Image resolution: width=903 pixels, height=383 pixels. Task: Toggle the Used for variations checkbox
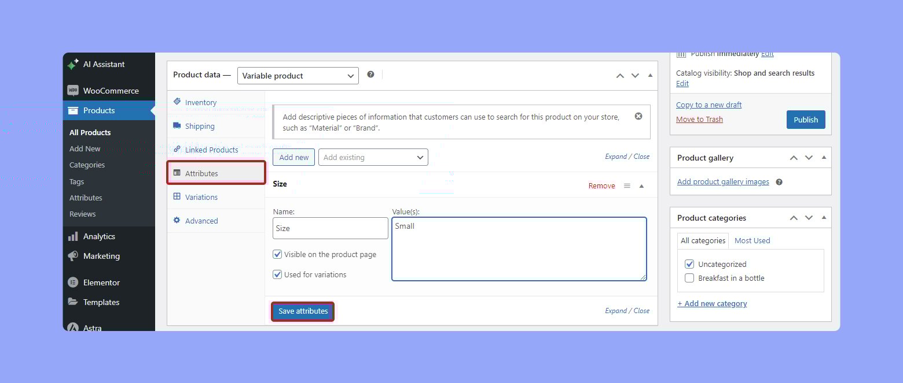pyautogui.click(x=277, y=275)
